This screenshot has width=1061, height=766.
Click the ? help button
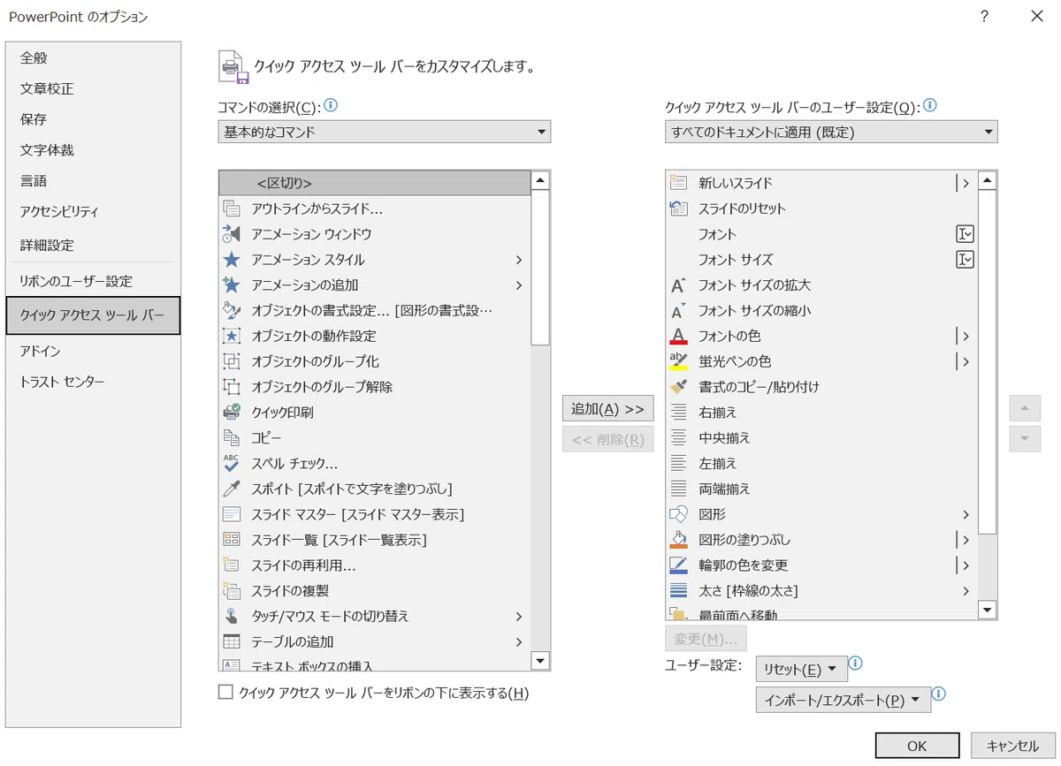[x=984, y=17]
